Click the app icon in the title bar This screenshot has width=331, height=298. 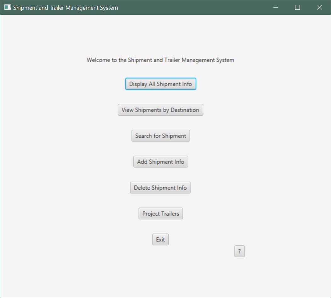[x=8, y=7]
